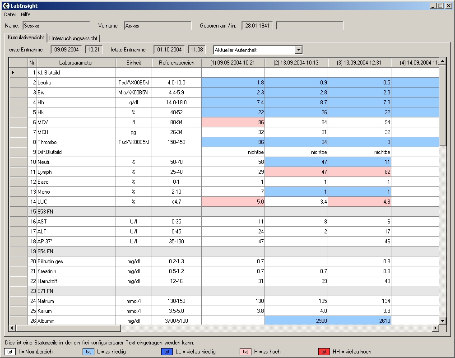
Task: Click the Harnstoff value 39
Action: click(296, 281)
